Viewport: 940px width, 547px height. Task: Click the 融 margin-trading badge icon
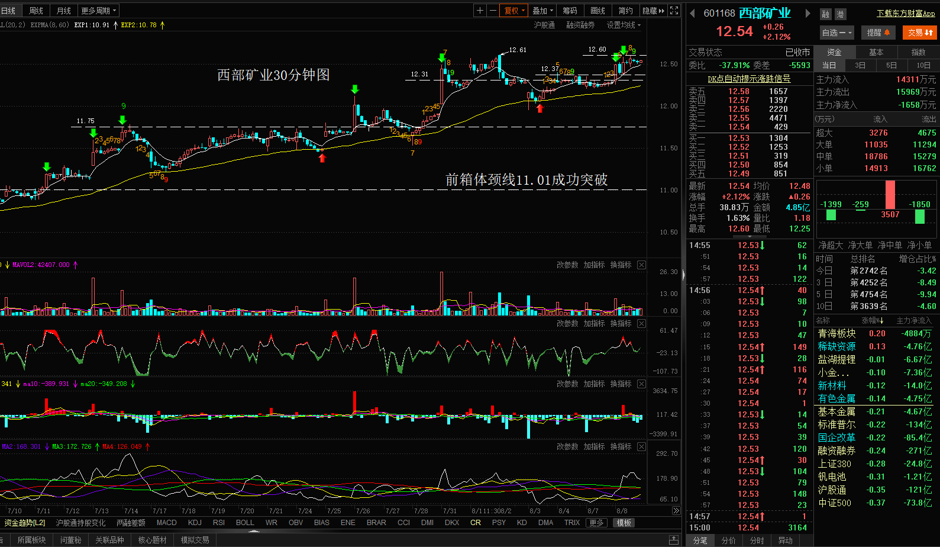click(x=826, y=14)
